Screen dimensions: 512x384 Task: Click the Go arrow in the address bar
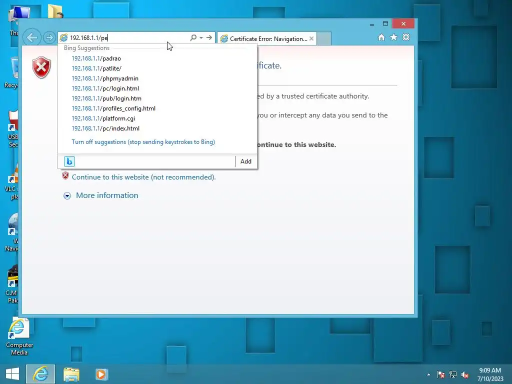point(209,37)
